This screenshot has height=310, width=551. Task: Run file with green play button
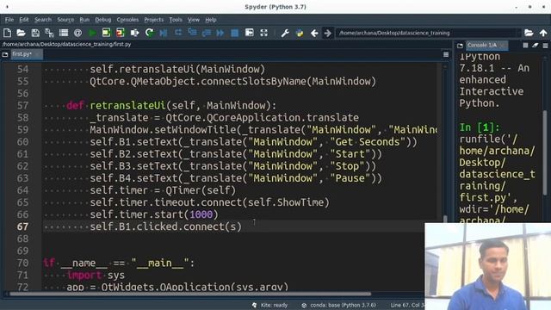pos(92,33)
